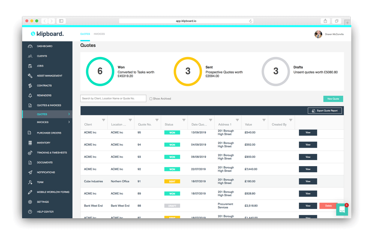Click the Northern Office location cell

point(120,181)
